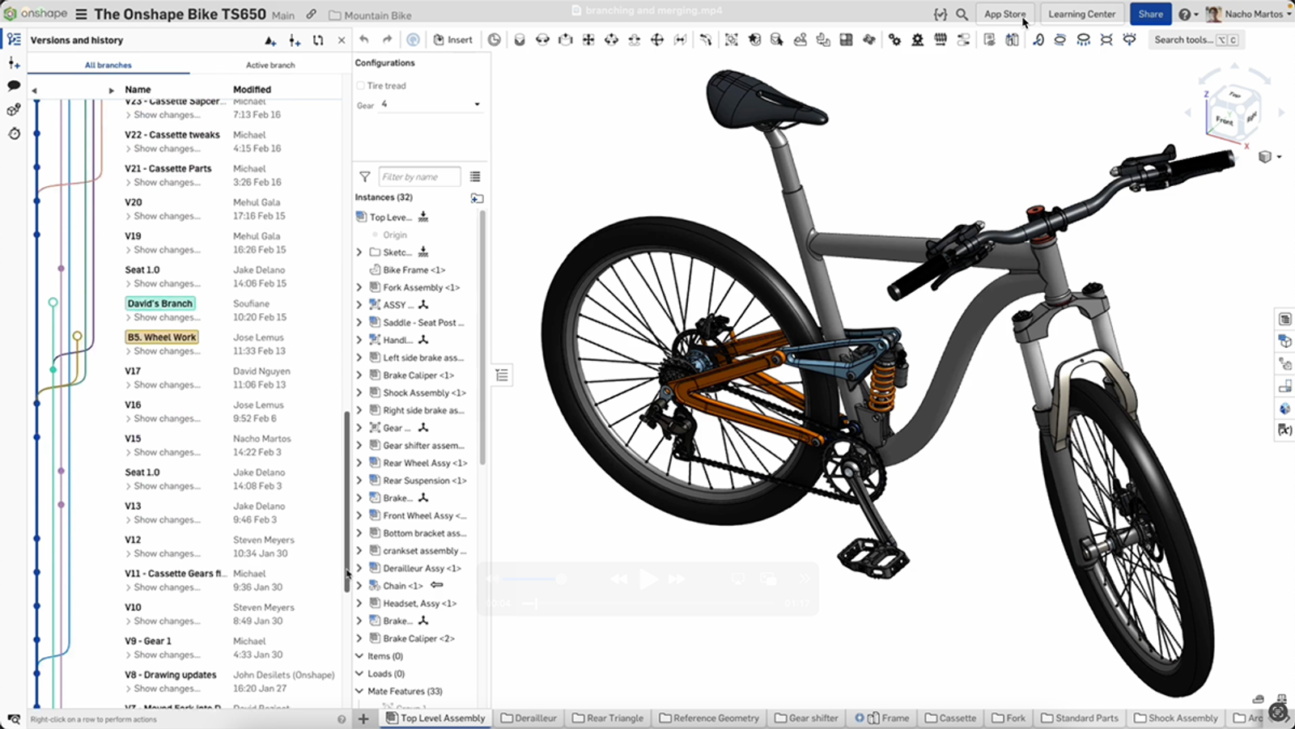Open the Gear configuration dropdown

point(430,104)
